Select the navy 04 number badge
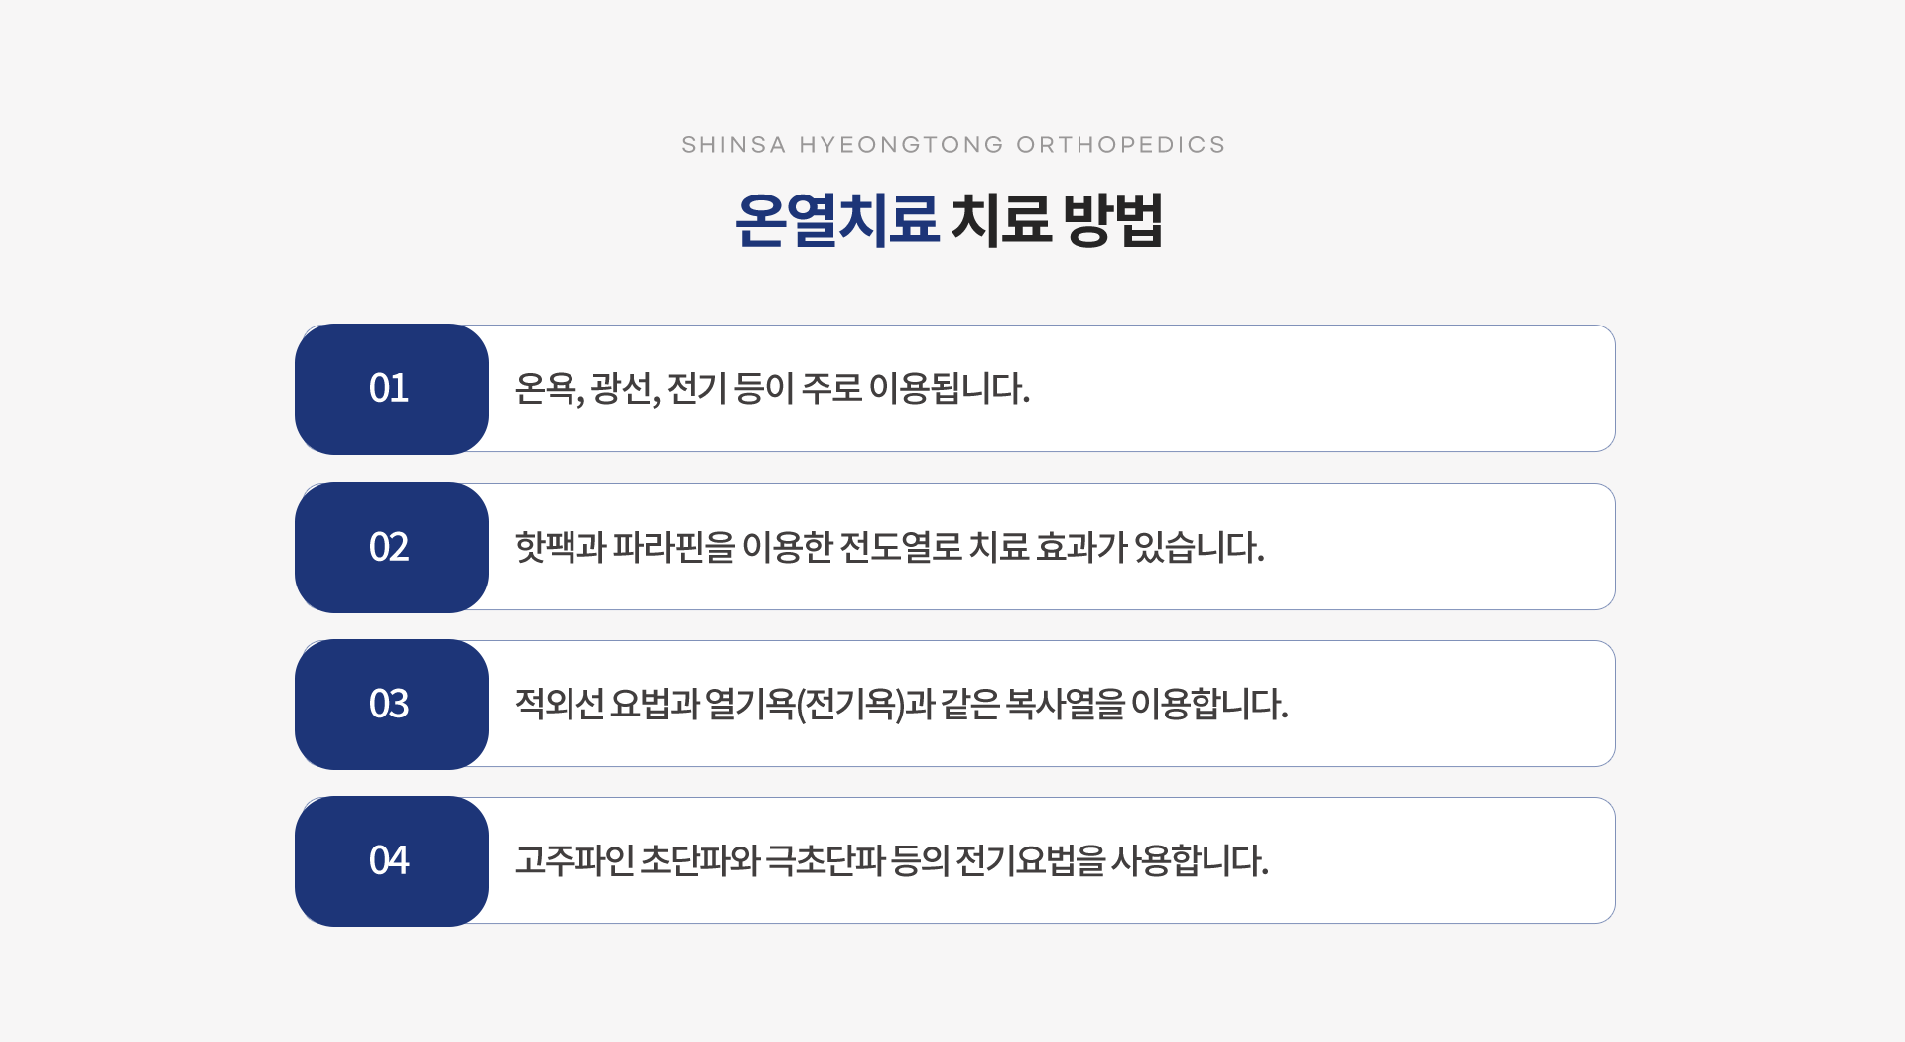The image size is (1905, 1042). point(392,860)
